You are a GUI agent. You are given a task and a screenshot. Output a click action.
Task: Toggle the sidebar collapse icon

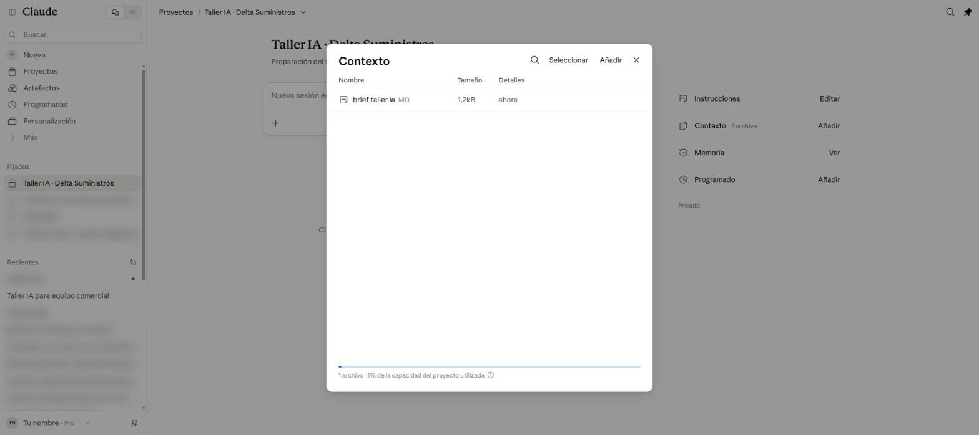point(12,12)
